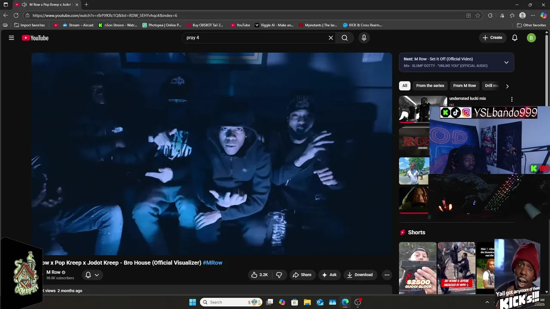
Task: Follow the #MRow hashtag link
Action: click(212, 263)
